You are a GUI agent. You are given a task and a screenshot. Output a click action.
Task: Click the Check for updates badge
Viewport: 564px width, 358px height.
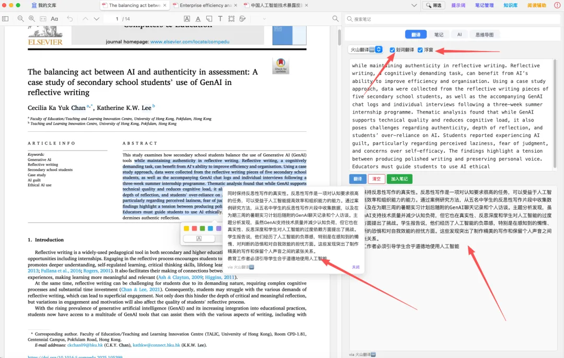pos(280,66)
